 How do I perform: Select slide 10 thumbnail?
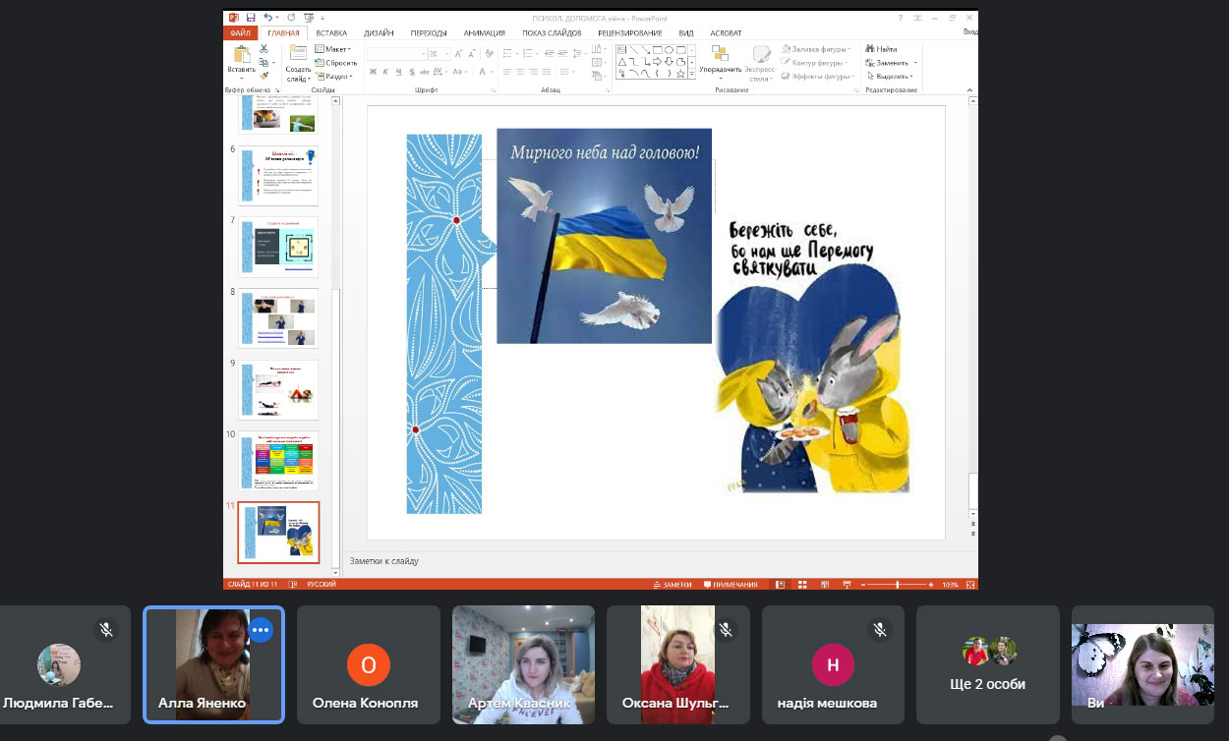(278, 460)
